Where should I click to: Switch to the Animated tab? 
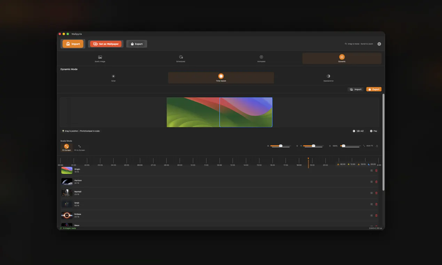point(261,59)
